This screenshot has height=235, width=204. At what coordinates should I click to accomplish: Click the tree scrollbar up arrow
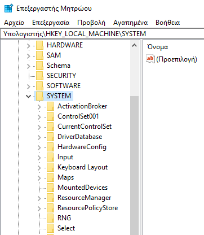pos(134,45)
